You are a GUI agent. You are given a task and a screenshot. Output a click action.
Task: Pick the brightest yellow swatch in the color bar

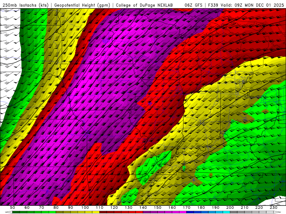tap(96, 212)
